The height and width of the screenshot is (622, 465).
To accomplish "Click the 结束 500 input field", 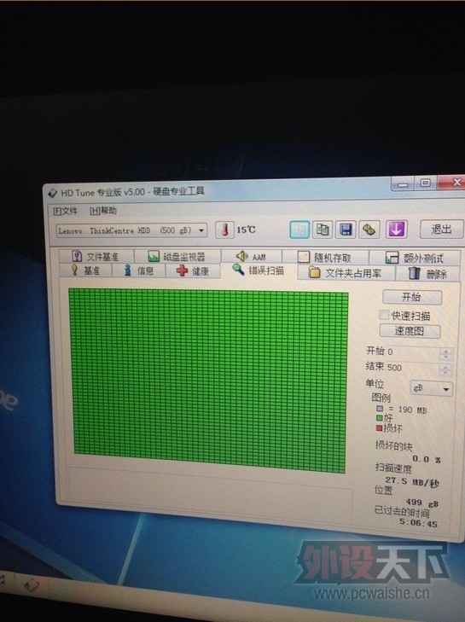I will tap(413, 368).
